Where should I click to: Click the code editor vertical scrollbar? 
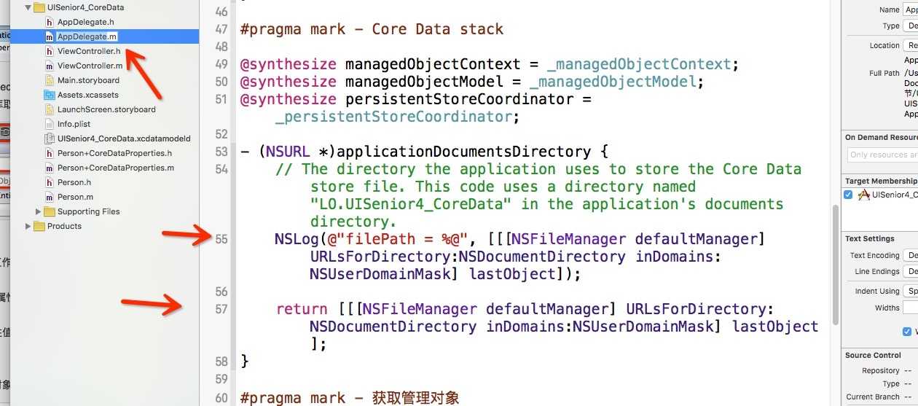click(x=836, y=265)
